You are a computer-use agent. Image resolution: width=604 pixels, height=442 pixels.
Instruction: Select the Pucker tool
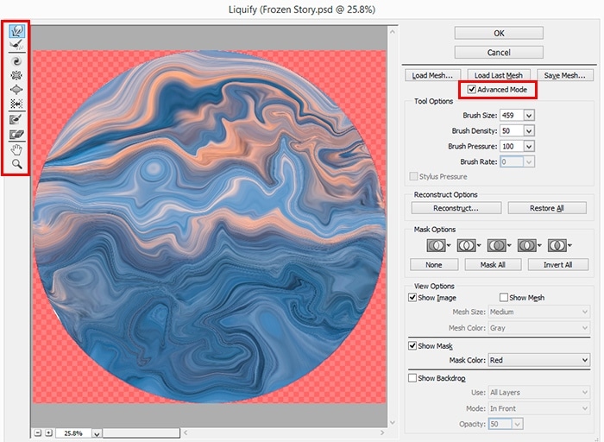(16, 75)
